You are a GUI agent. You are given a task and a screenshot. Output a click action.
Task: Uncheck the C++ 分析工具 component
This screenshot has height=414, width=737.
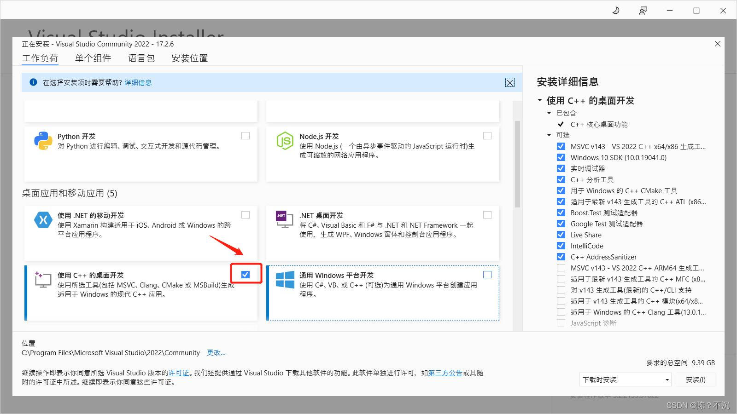click(561, 179)
